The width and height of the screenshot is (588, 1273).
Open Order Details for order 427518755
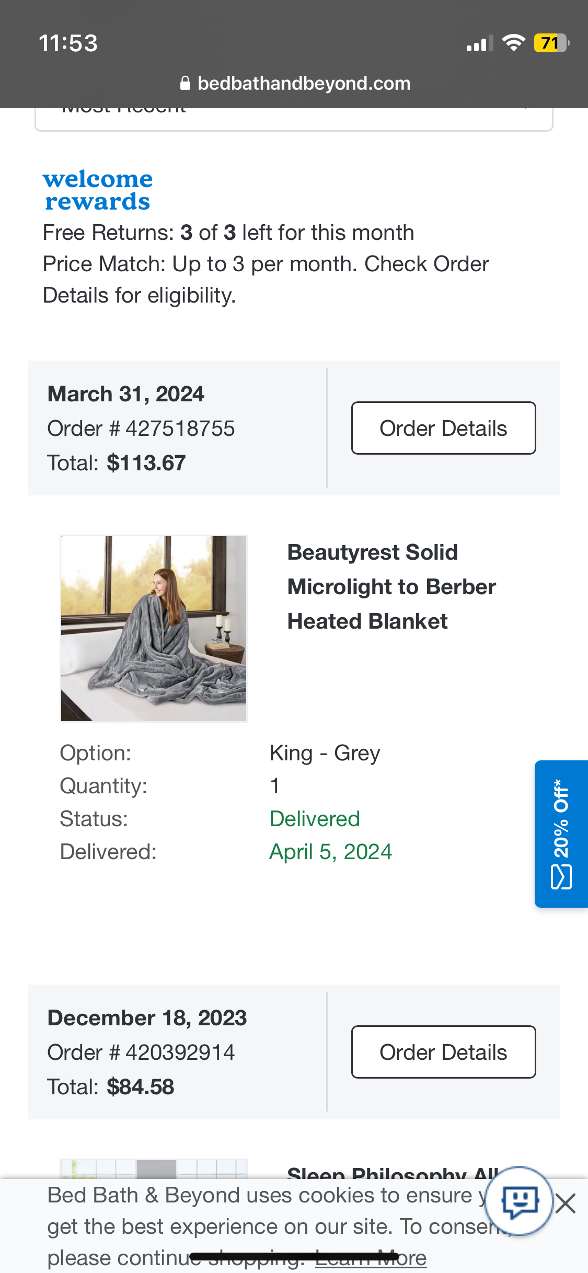[x=443, y=428]
